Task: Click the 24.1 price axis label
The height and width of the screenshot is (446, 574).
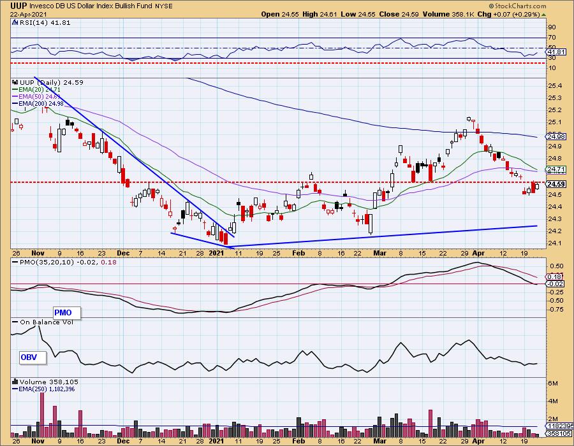Action: click(555, 243)
